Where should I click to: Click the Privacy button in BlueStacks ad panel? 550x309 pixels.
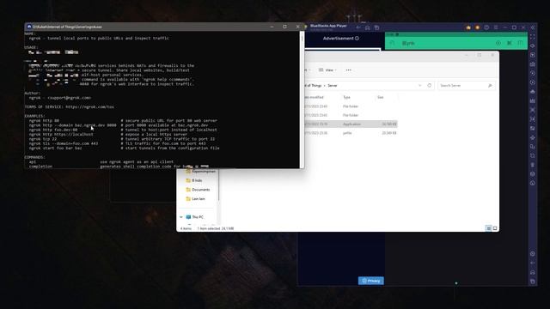(371, 281)
